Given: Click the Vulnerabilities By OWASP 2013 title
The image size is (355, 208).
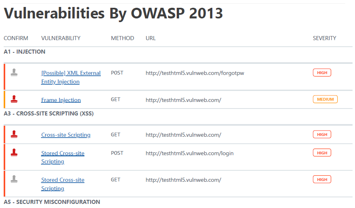Looking at the screenshot, I should pos(114,13).
